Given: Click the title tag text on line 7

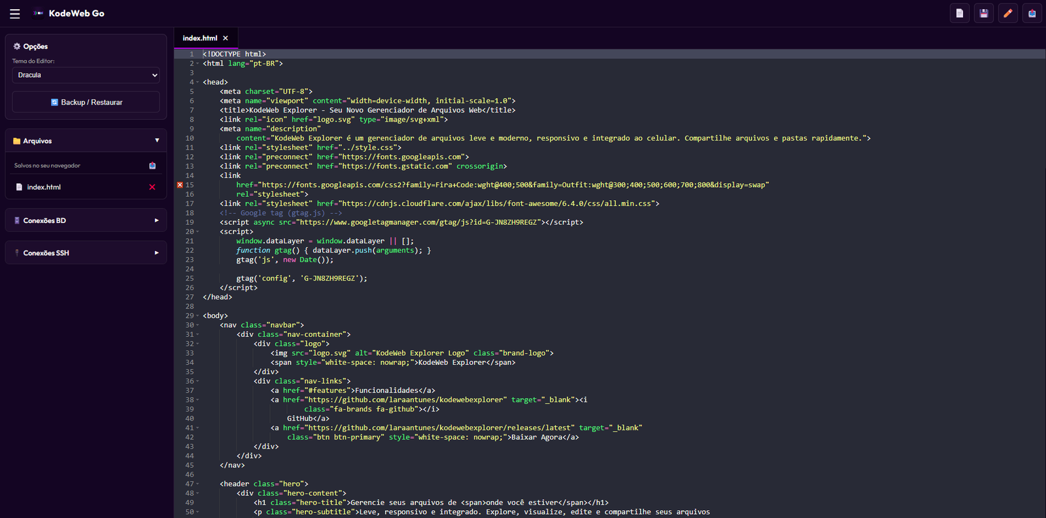Looking at the screenshot, I should coord(367,110).
